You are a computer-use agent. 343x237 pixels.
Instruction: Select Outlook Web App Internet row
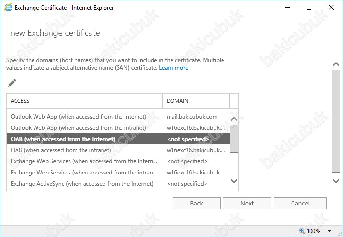point(118,117)
